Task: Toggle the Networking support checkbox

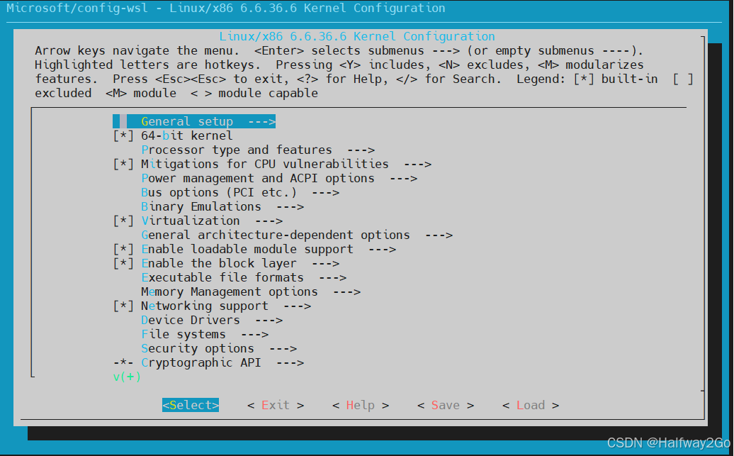Action: coord(123,306)
